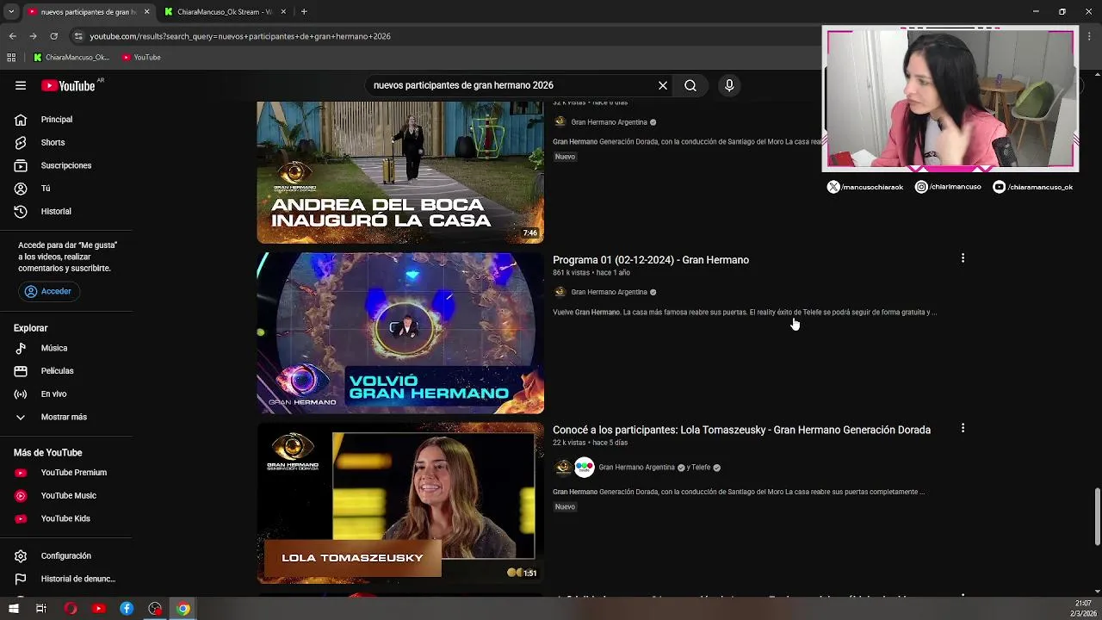Click the page vertical scrollbar thumb
This screenshot has height=620, width=1102.
coord(1097,517)
